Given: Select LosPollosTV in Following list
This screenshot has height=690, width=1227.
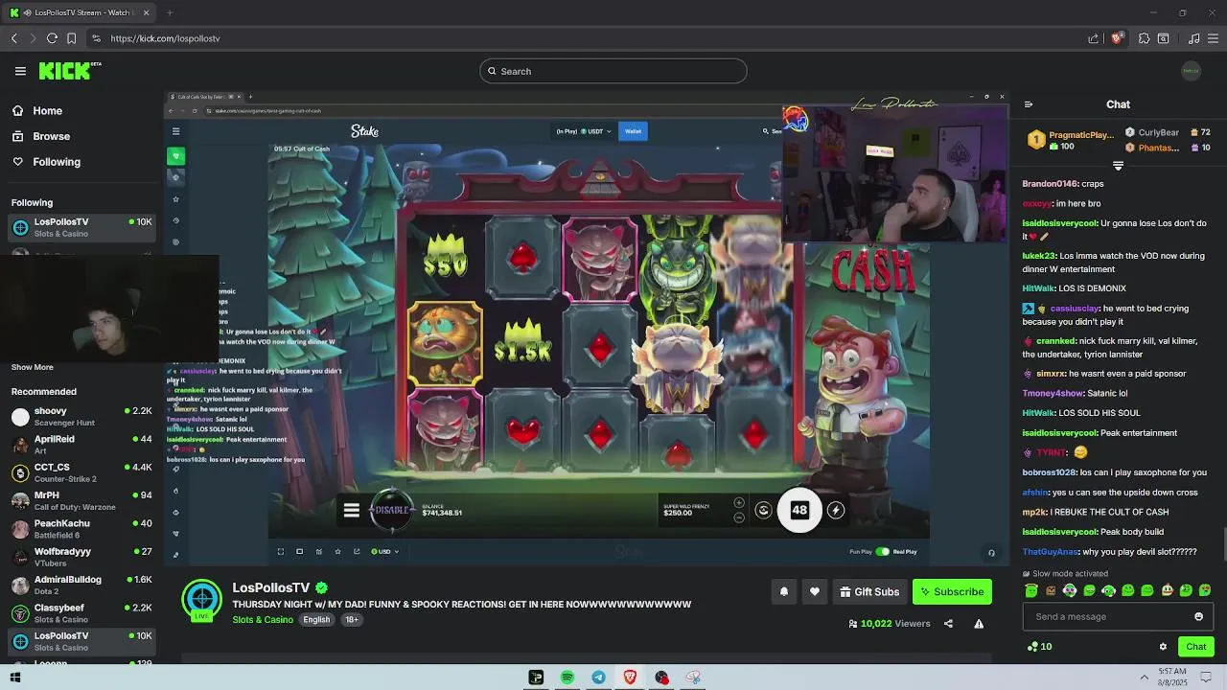Looking at the screenshot, I should (x=81, y=227).
